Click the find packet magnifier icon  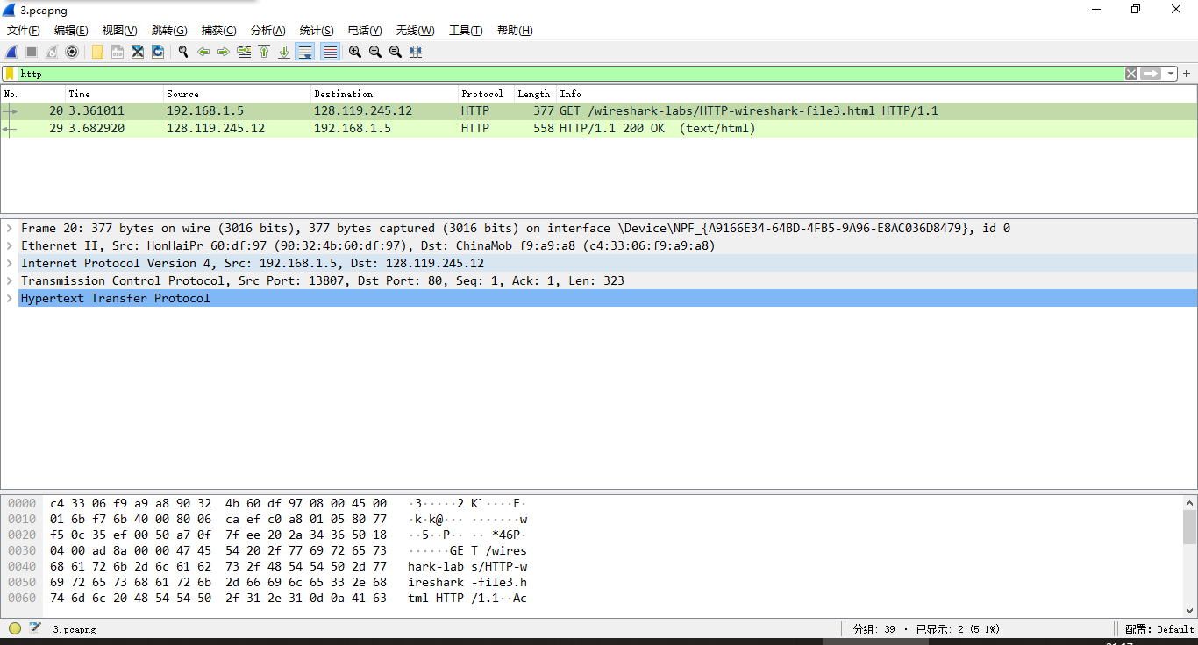tap(183, 52)
